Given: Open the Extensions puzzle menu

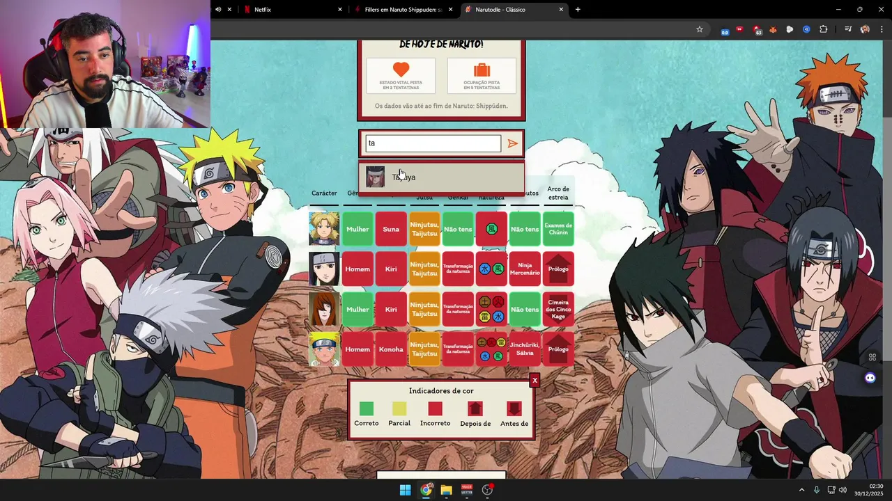Looking at the screenshot, I should 823,29.
